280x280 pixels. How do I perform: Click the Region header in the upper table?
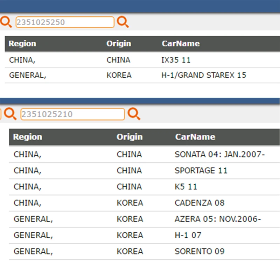22,43
